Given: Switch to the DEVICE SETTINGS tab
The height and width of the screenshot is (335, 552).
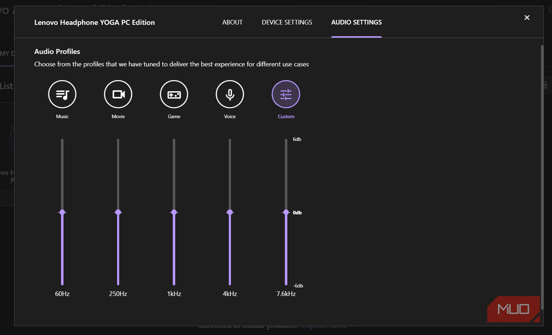Looking at the screenshot, I should [287, 22].
